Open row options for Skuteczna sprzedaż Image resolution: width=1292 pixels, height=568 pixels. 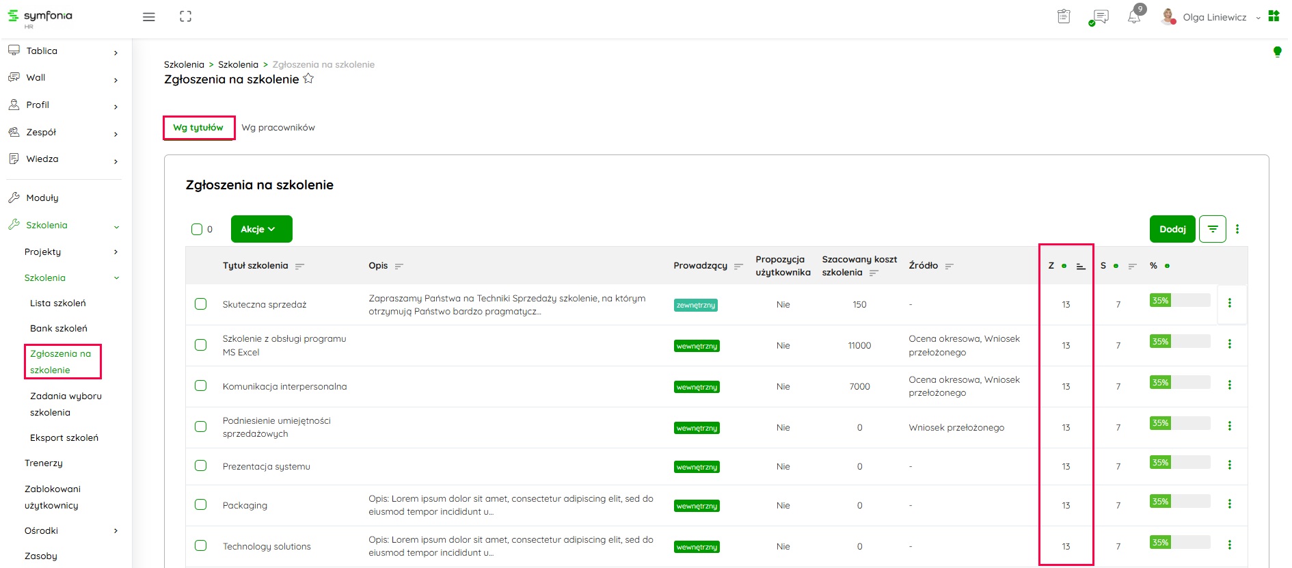point(1229,303)
